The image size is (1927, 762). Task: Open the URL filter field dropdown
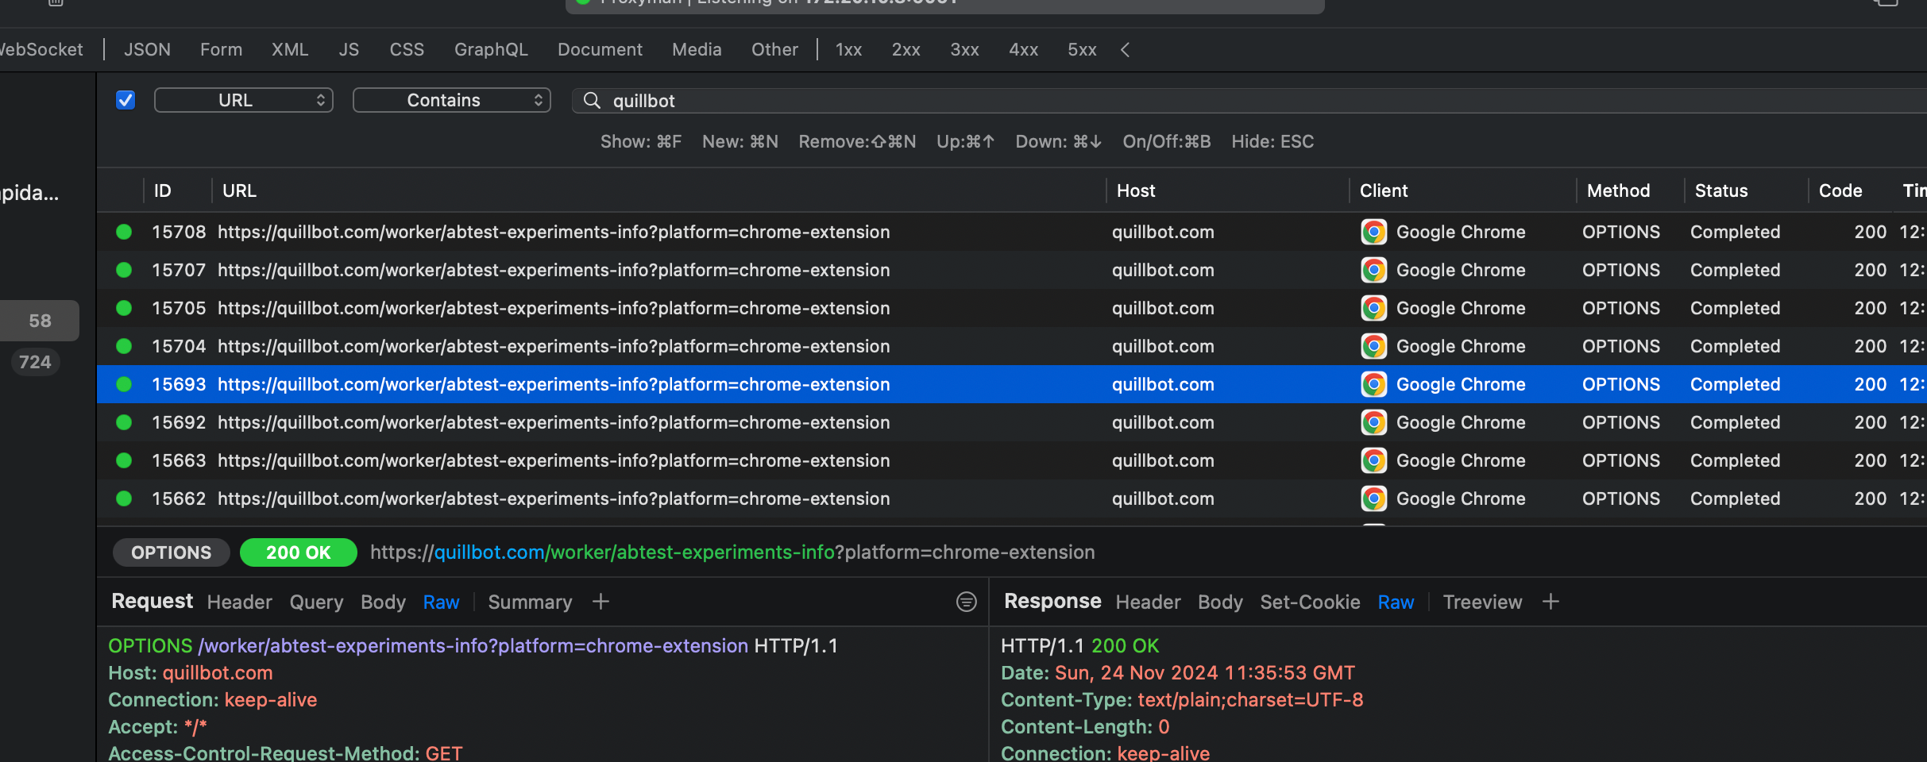tap(243, 100)
